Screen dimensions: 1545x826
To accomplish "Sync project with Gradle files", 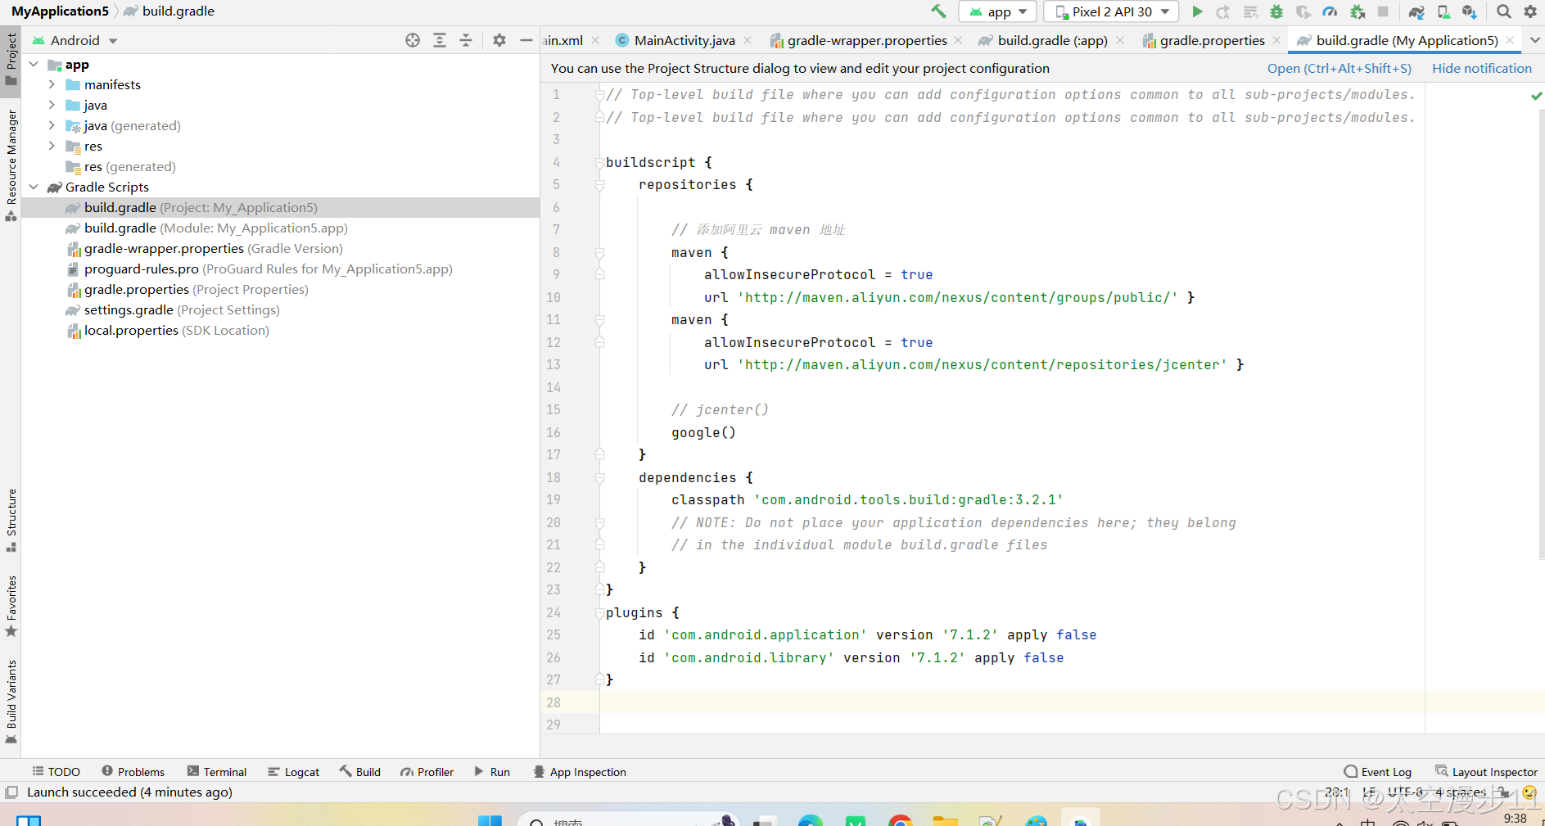I will 1417,11.
